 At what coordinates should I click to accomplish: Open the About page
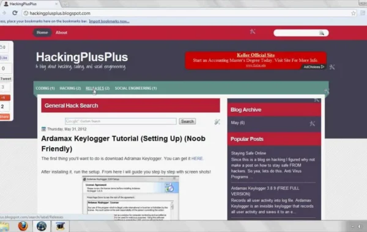point(61,32)
